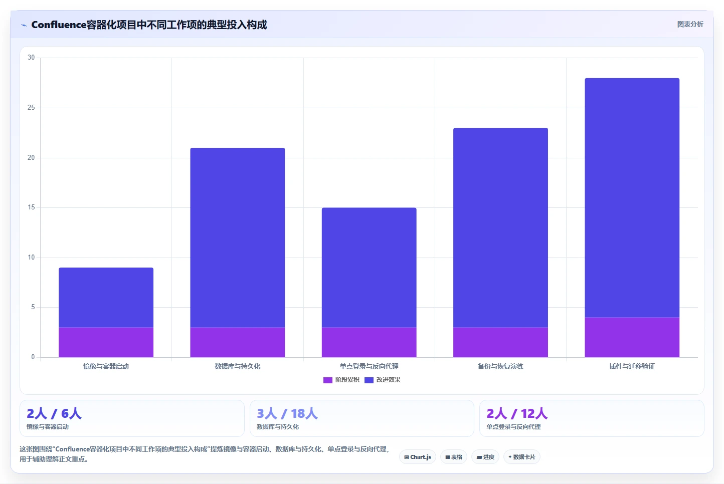
Task: Click the x-axis label 镜像与容器启动
Action: point(106,366)
